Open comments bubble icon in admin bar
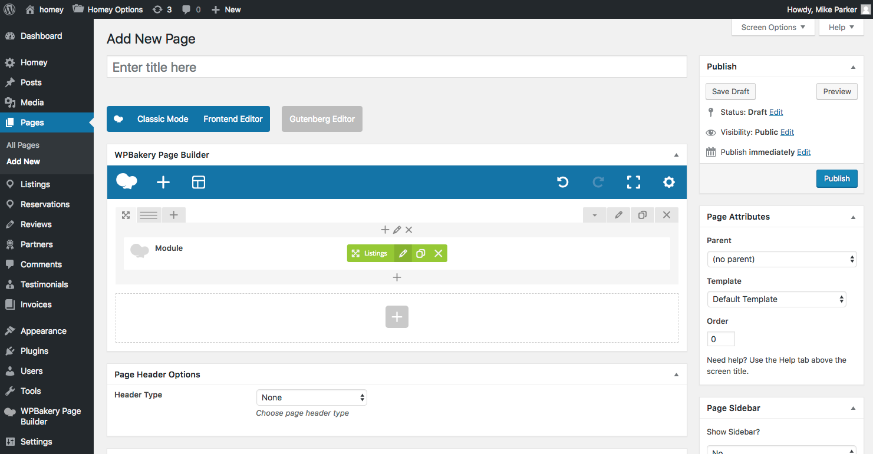Viewport: 873px width, 454px height. click(186, 9)
